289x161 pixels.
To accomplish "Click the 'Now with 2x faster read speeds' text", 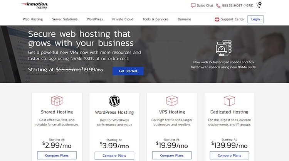I will [x=223, y=64].
